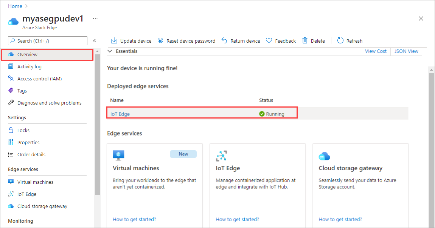Select the Virtual machines icon in the sidebar
Viewport: 435px width, 228px height.
pyautogui.click(x=11, y=182)
